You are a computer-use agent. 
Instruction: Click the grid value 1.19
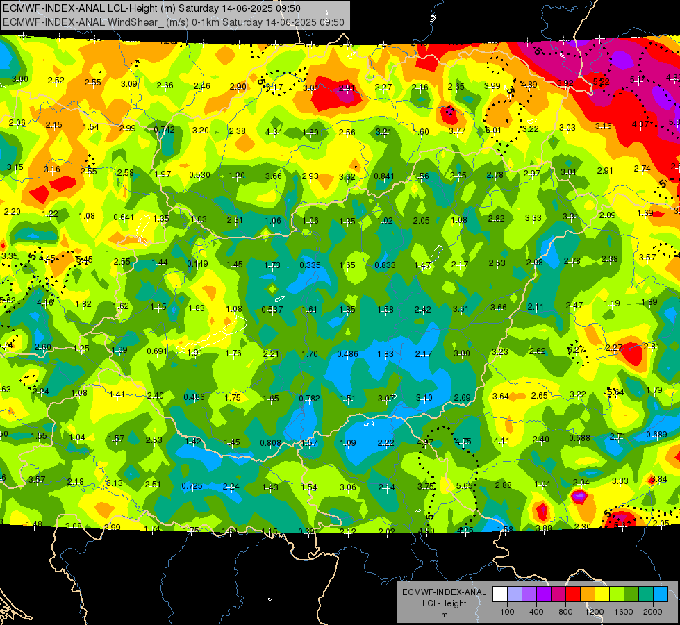click(612, 303)
